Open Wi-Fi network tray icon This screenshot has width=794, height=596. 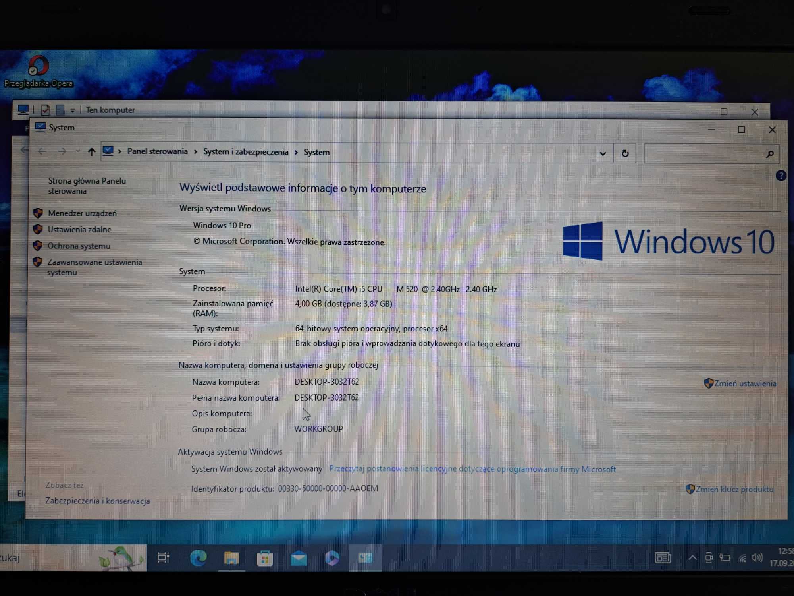(x=742, y=558)
